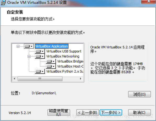Collapse the VirtualBox Networking tree node
The image size is (156, 121).
[29, 56]
